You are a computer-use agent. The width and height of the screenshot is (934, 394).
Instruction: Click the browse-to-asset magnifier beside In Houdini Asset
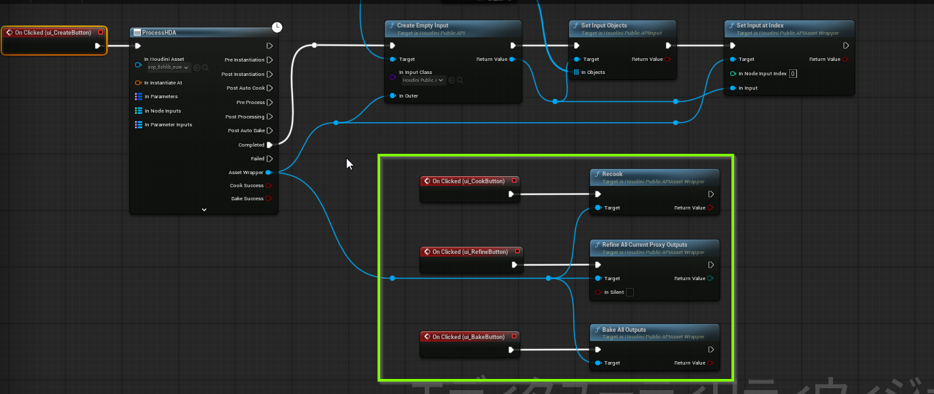pos(205,67)
